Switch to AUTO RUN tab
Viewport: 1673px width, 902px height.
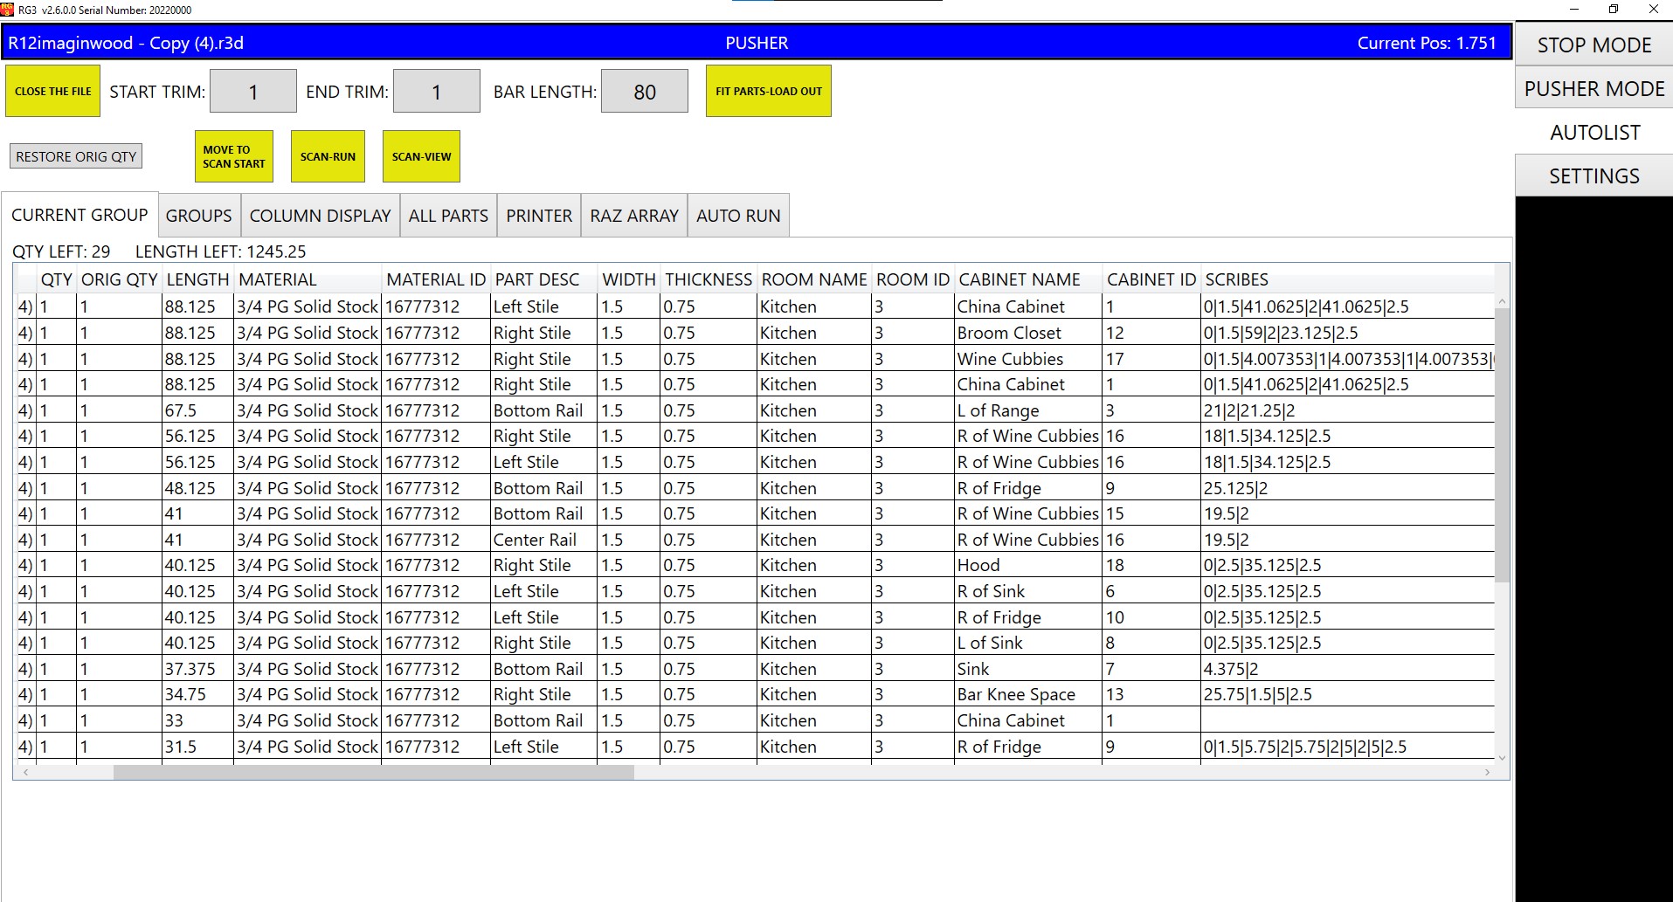tap(738, 216)
